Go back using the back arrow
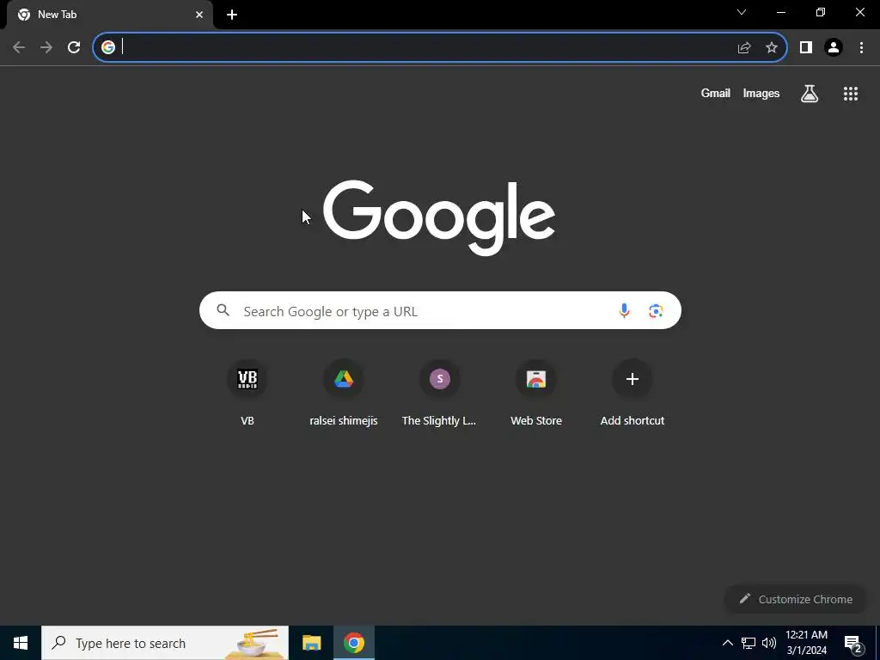This screenshot has height=660, width=880. pyautogui.click(x=19, y=47)
